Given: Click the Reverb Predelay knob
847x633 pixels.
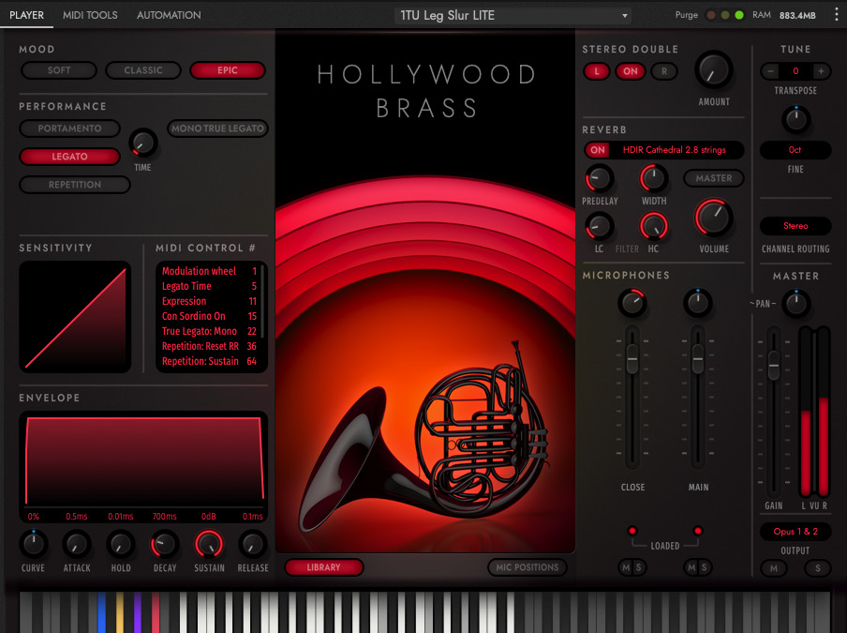Looking at the screenshot, I should pyautogui.click(x=599, y=178).
